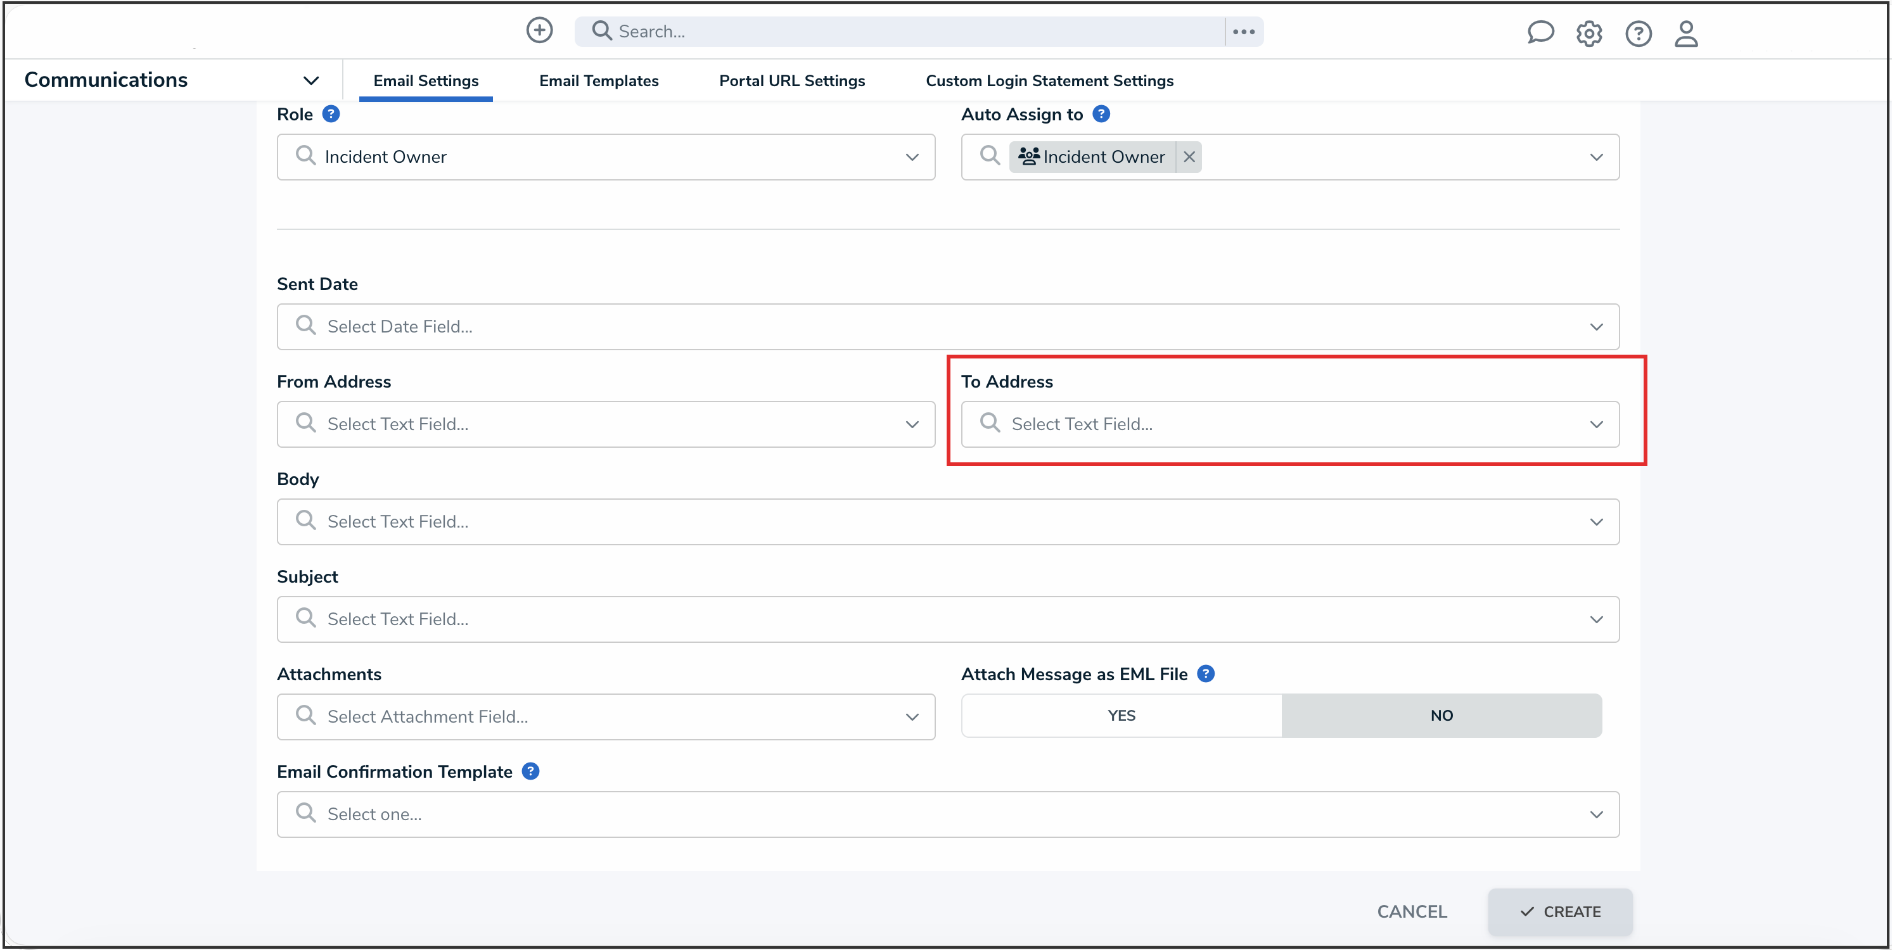Viewport: 1892px width, 950px height.
Task: Open the Role dropdown showing Incident Owner
Action: click(x=605, y=156)
